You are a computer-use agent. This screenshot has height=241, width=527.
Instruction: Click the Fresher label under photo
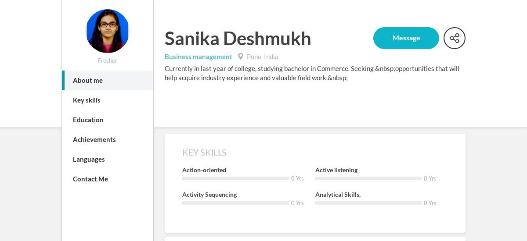point(108,60)
